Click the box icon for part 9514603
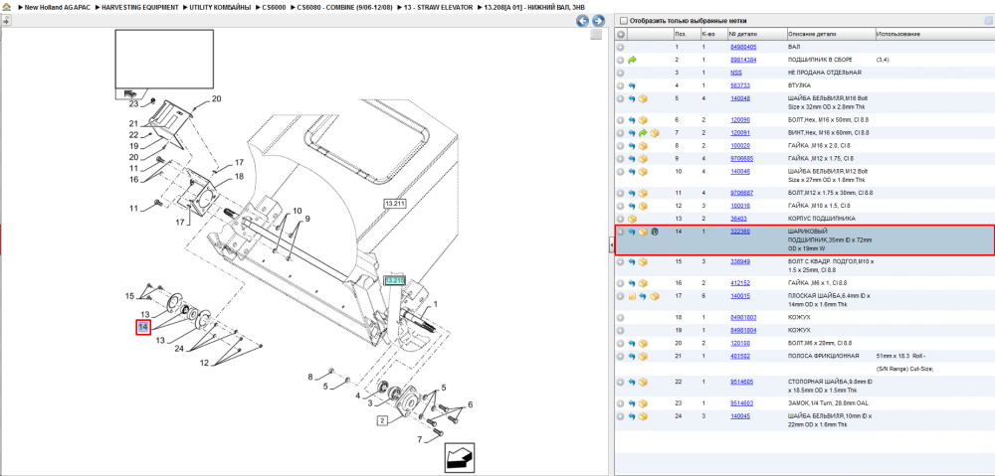This screenshot has width=995, height=476. point(644,403)
